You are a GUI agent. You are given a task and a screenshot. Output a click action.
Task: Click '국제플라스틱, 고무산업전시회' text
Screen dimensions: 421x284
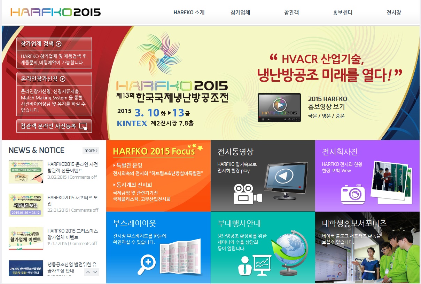[x=142, y=199]
